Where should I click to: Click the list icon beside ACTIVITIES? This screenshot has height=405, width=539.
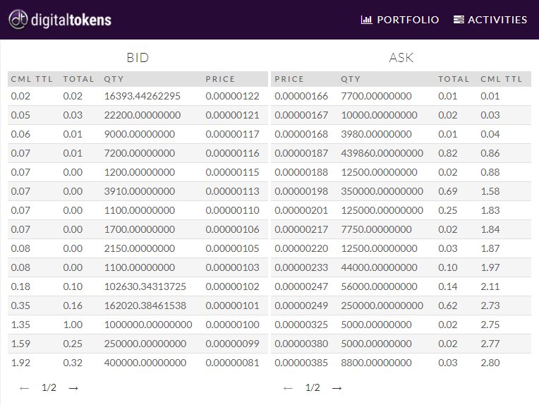pyautogui.click(x=459, y=20)
